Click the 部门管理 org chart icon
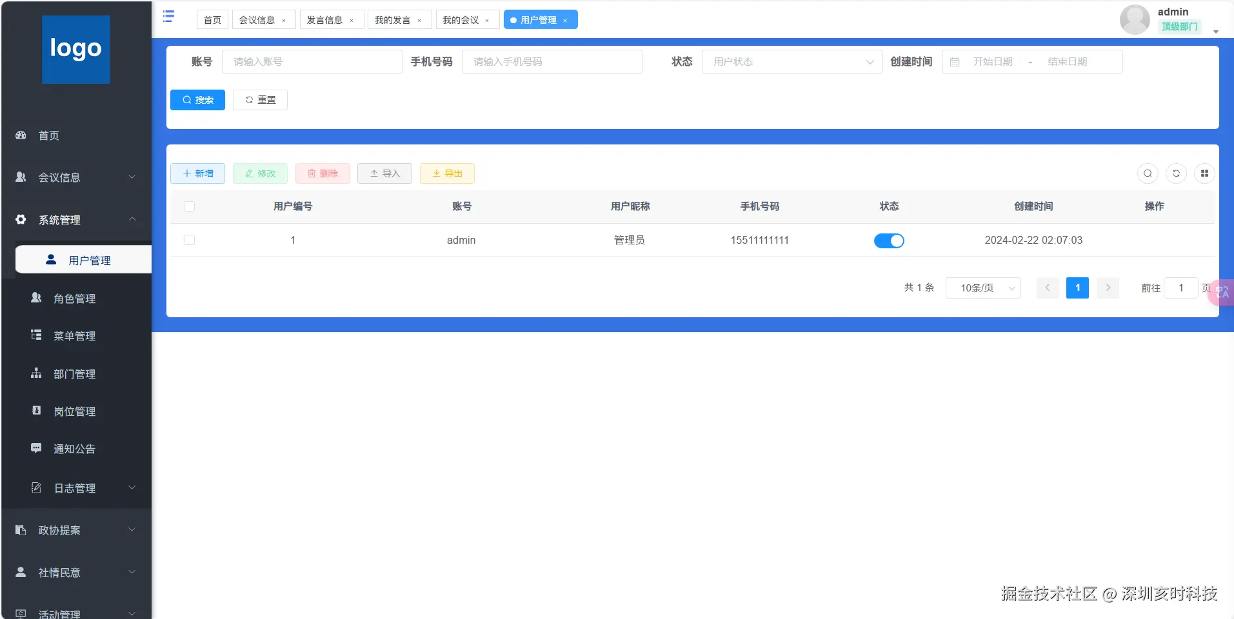The width and height of the screenshot is (1234, 619). [x=36, y=373]
